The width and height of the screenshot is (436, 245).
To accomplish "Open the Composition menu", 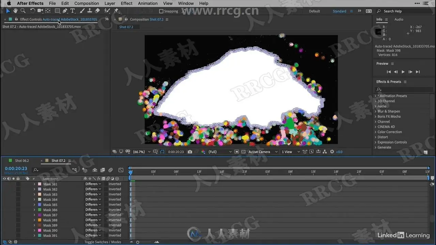I will point(87,3).
